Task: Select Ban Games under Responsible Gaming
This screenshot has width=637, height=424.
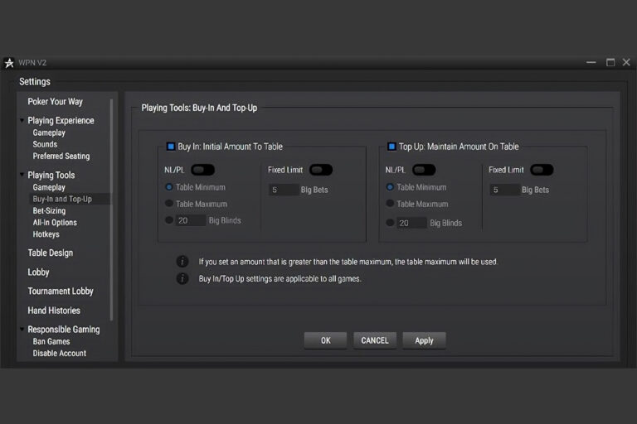Action: tap(51, 341)
